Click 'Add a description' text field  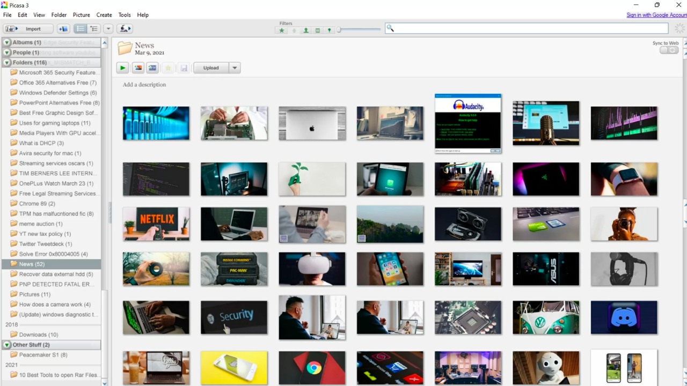(144, 85)
